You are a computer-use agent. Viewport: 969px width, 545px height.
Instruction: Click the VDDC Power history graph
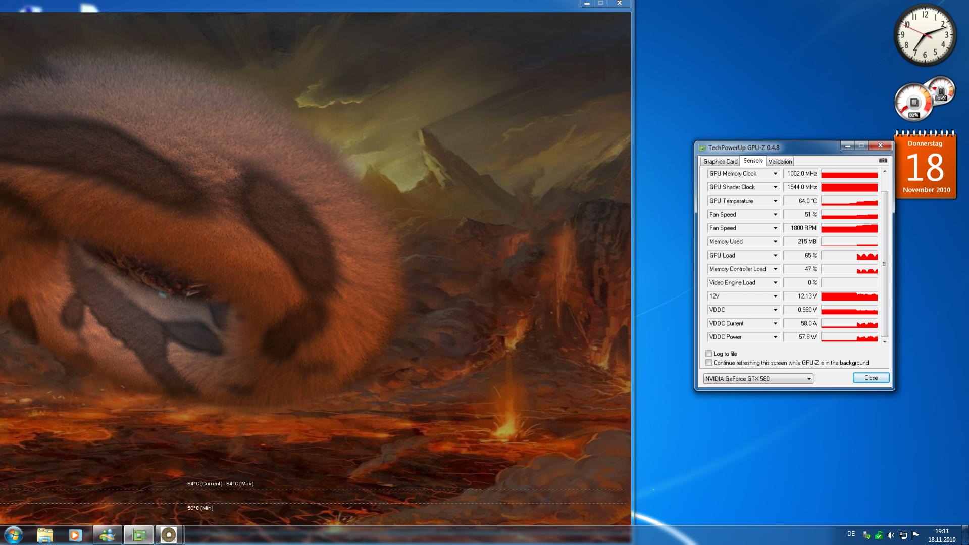click(849, 337)
